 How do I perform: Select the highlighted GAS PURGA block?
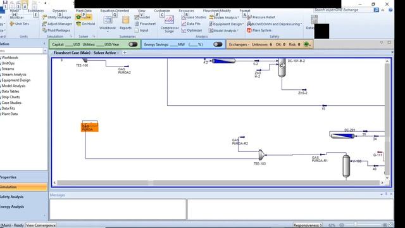[90, 127]
